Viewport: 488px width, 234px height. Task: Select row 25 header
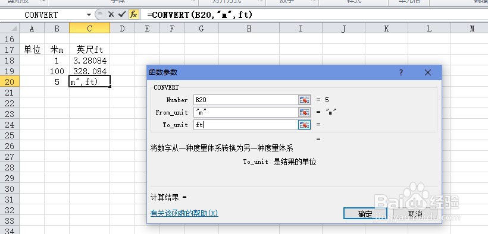(x=10, y=135)
